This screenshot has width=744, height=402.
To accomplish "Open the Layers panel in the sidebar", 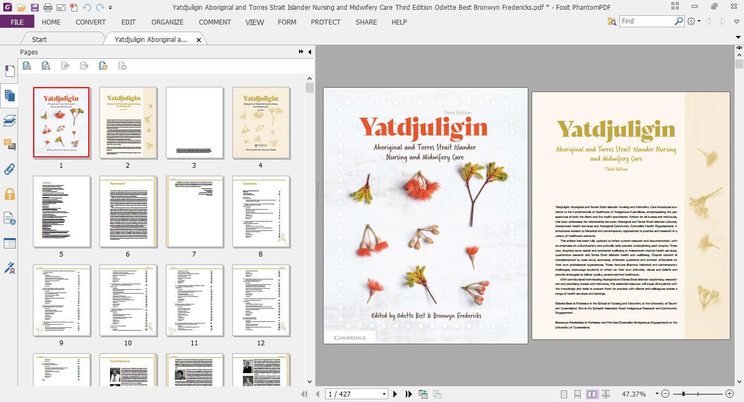I will click(x=9, y=120).
